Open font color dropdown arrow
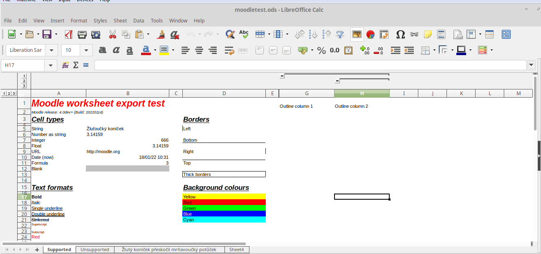Screen dimensions: 541x254 coord(155,50)
